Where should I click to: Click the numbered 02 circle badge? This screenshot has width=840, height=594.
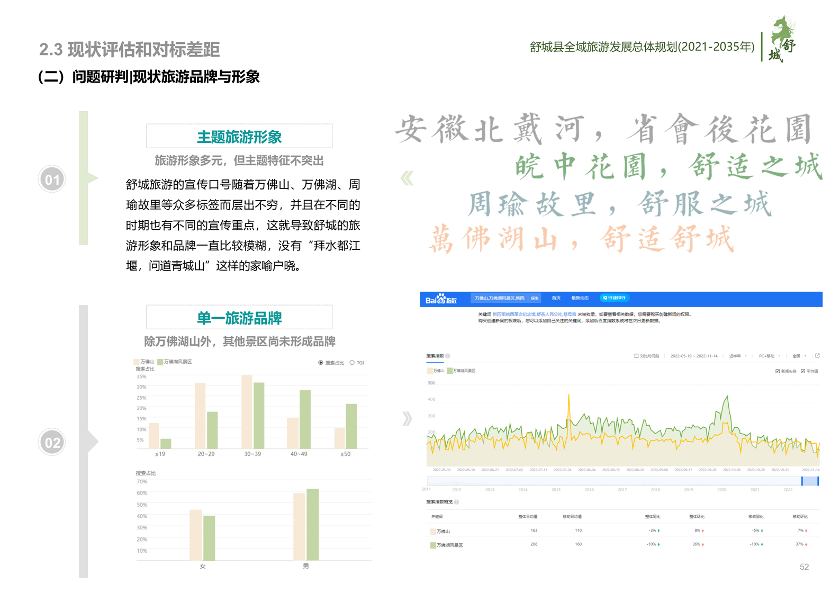tap(52, 442)
